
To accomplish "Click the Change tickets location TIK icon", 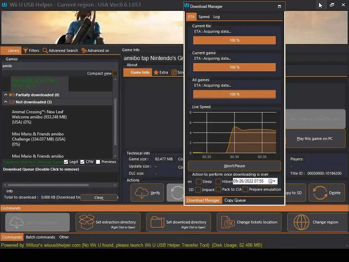I will click(x=228, y=222).
